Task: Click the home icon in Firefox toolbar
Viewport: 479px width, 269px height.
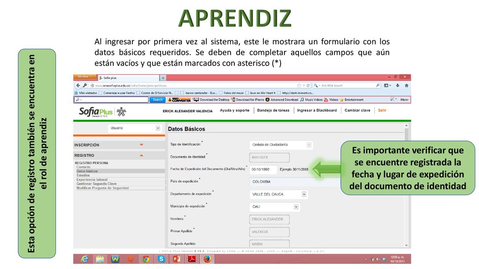Action: tap(406, 86)
